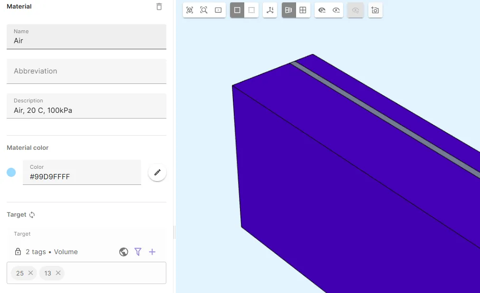Viewport: 480px width, 293px height.
Task: Click the globe icon in Target row
Action: [124, 252]
